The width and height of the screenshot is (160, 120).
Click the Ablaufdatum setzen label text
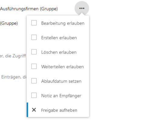pyautogui.click(x=61, y=81)
